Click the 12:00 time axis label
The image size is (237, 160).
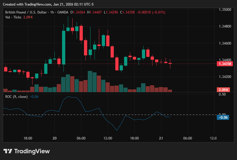[x=108, y=138]
